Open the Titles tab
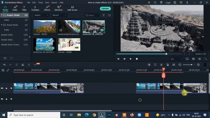Screen dimensions: 210x118 [x=24, y=8]
